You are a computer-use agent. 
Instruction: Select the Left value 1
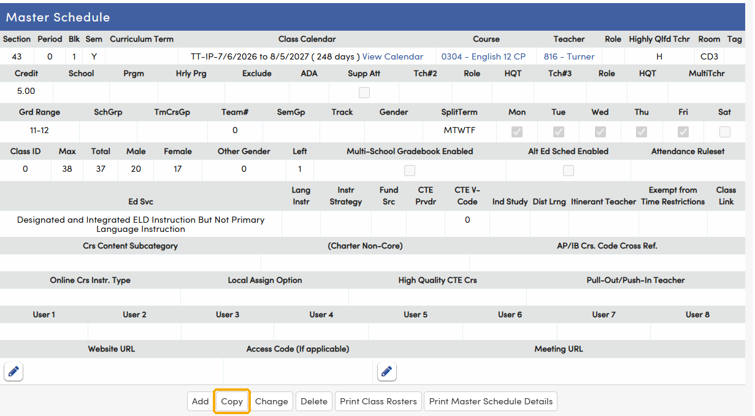coord(299,169)
